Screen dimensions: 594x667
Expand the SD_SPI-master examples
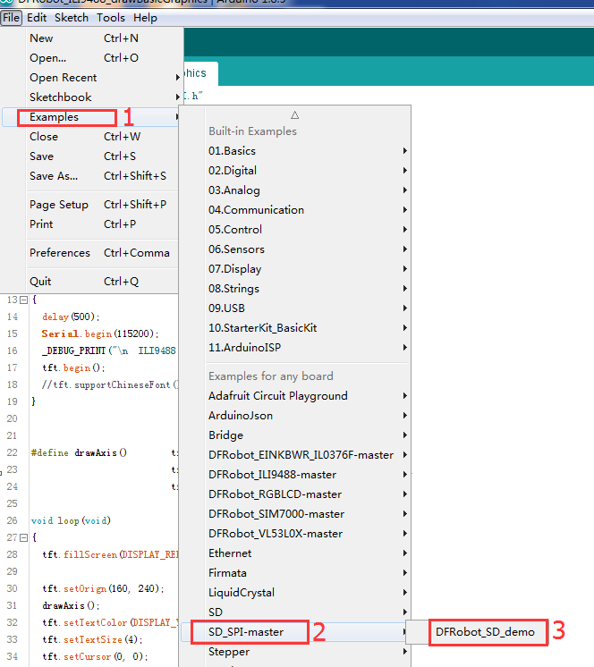coord(295,632)
